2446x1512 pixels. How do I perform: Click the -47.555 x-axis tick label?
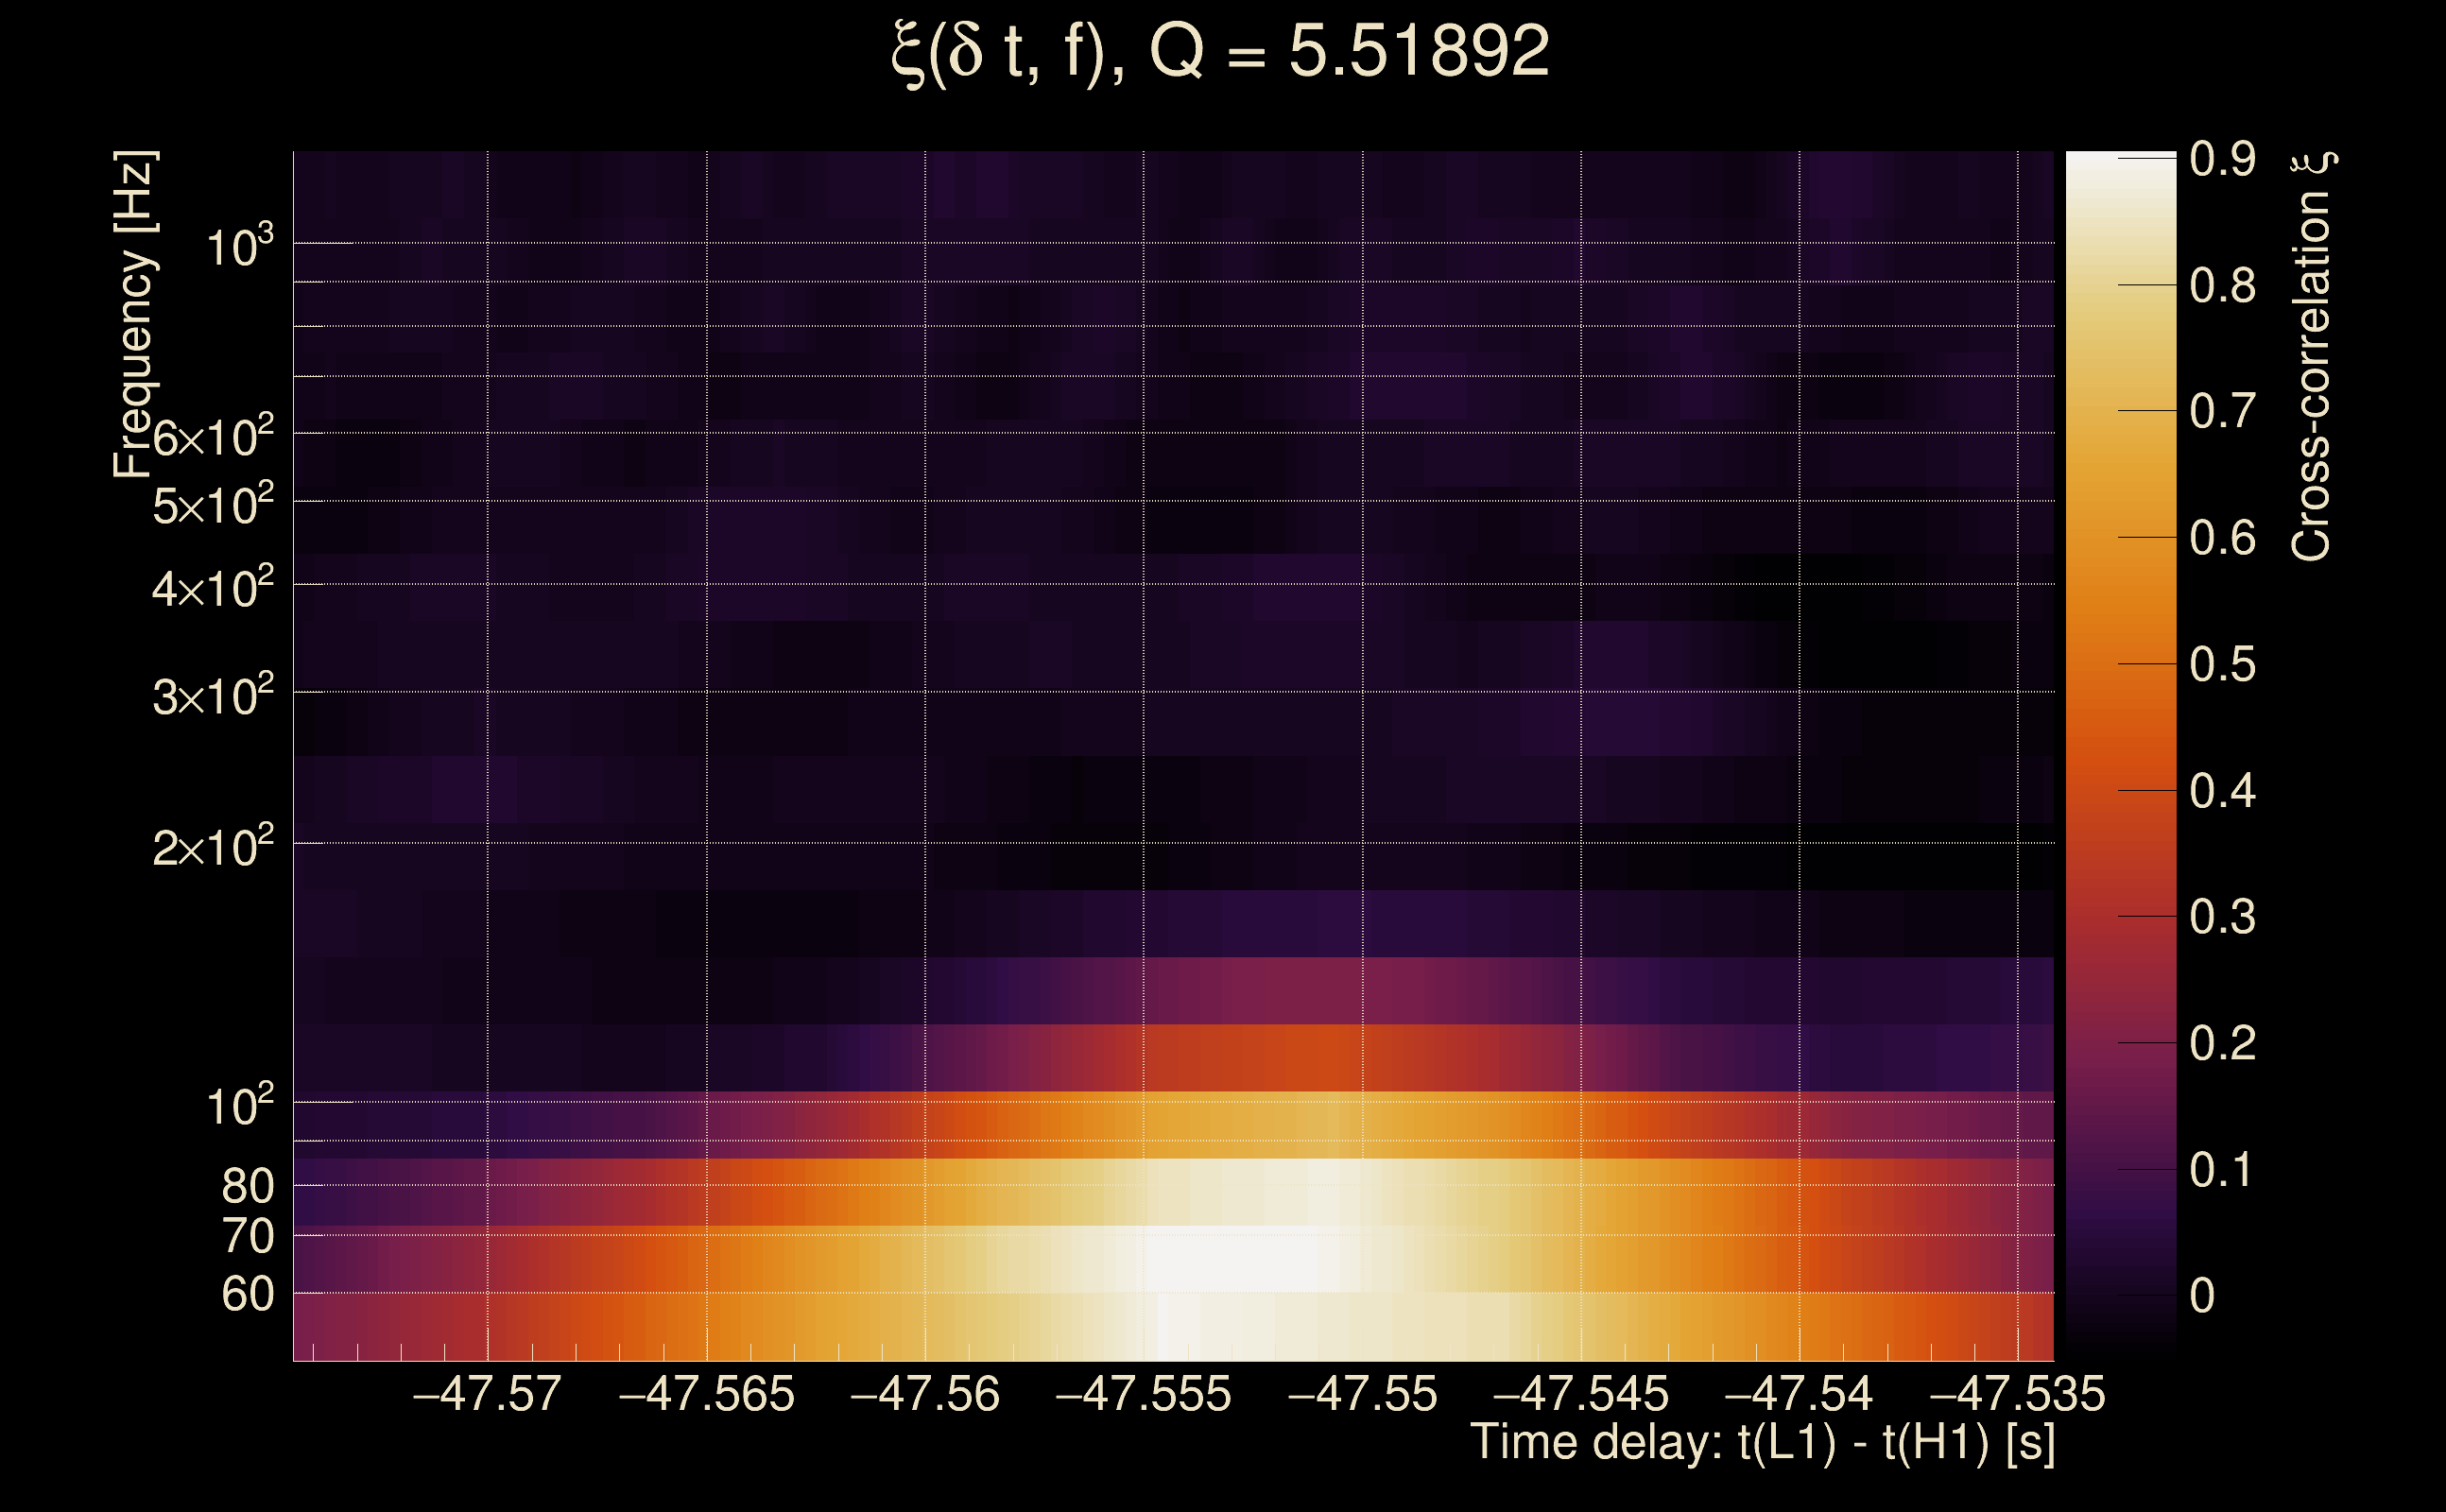coord(1143,1395)
